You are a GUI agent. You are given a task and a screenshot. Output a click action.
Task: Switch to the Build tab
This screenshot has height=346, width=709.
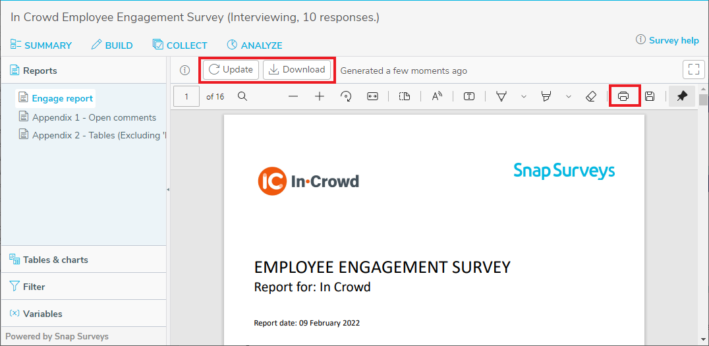click(x=111, y=45)
